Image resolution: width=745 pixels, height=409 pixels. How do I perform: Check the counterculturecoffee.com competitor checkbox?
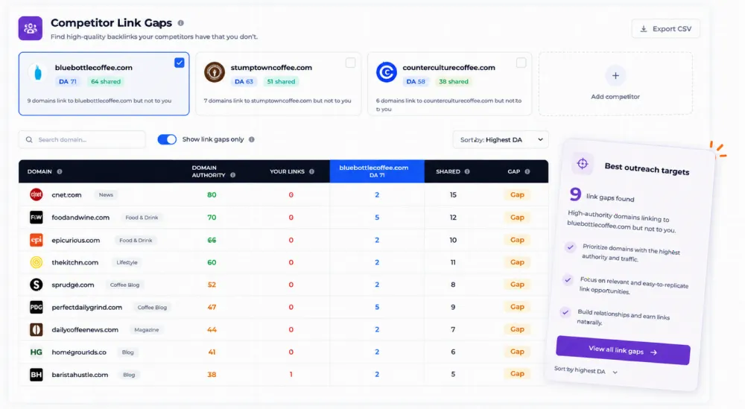pyautogui.click(x=521, y=63)
